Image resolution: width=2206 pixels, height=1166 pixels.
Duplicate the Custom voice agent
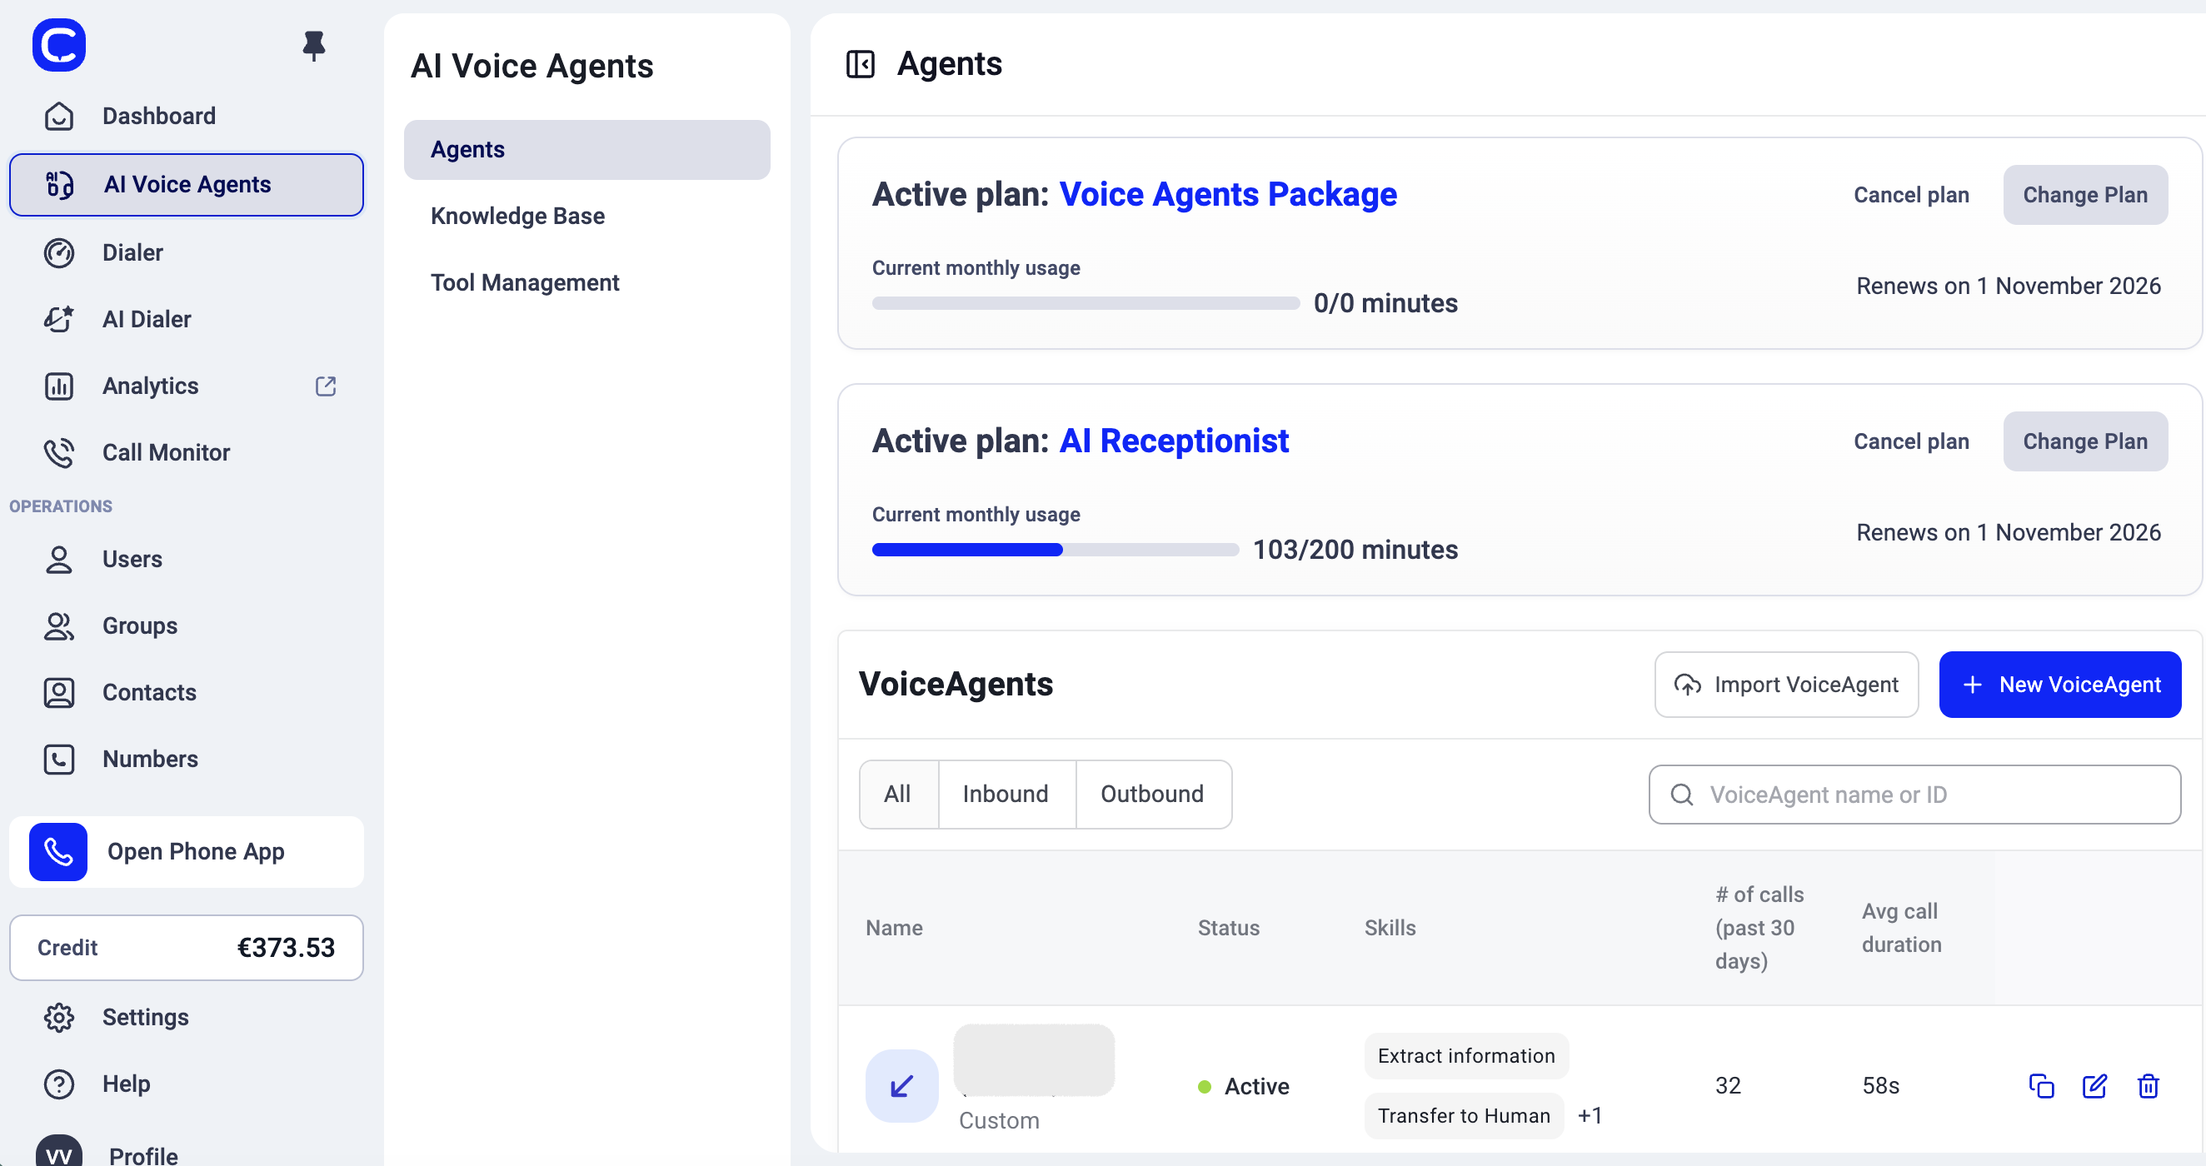click(2042, 1086)
